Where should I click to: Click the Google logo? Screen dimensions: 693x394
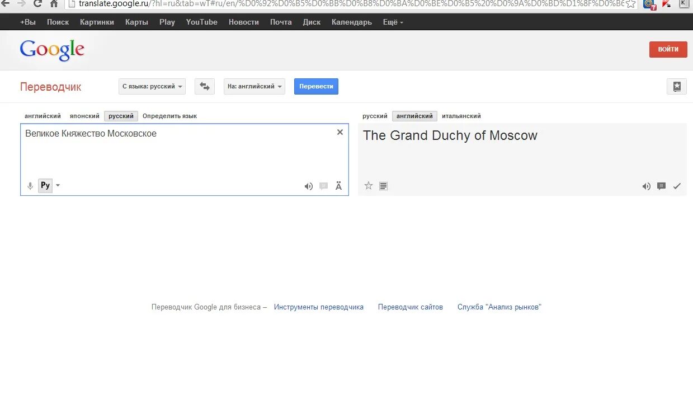52,50
